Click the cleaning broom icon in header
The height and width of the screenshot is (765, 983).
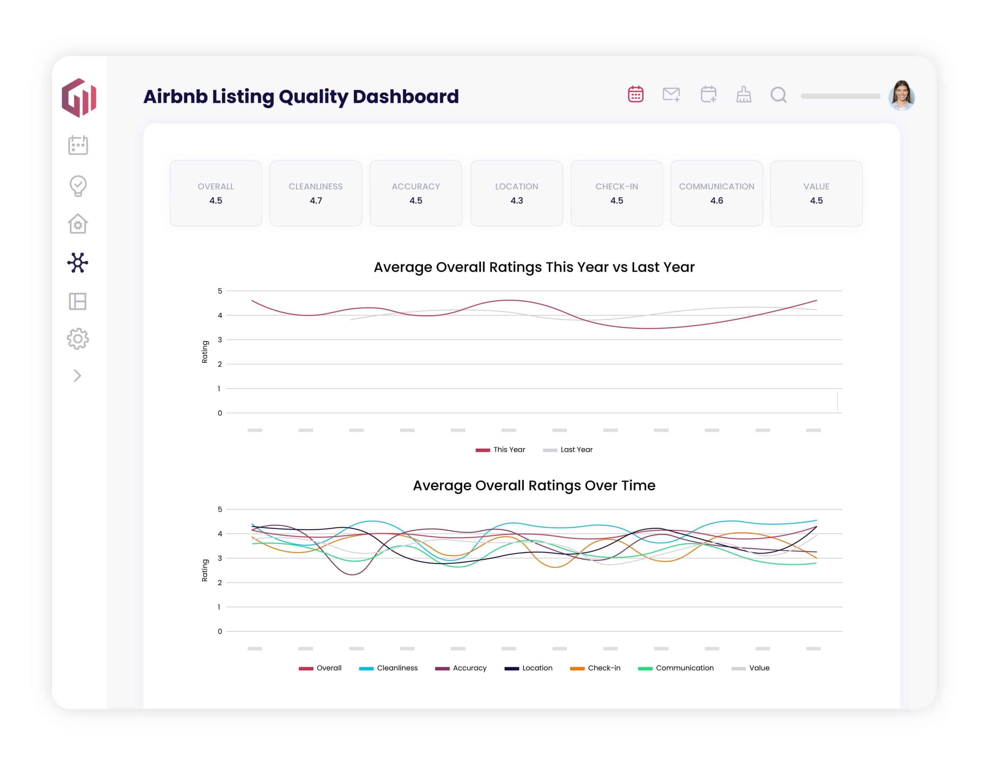pos(743,95)
